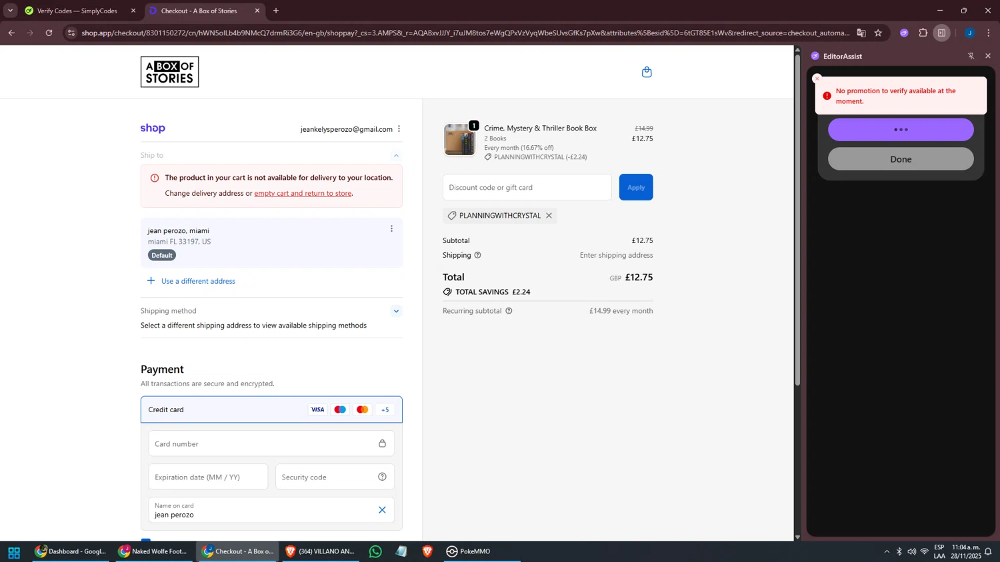Close the Checkout tab
Viewport: 1000px width, 562px height.
click(257, 11)
